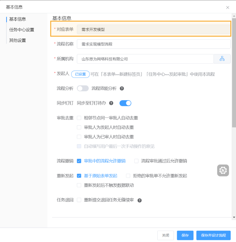
Task: Click help icon beside 流程效能分析
Action: pos(122,88)
